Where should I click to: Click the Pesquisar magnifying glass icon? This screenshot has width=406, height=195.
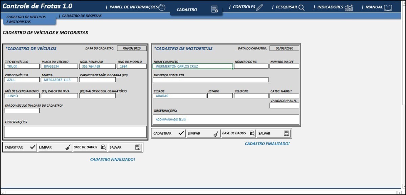coord(301,7)
